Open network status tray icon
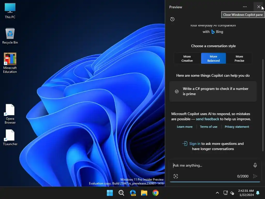The height and width of the screenshot is (199, 265). coord(225,193)
